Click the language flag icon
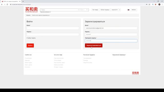 click(128, 10)
